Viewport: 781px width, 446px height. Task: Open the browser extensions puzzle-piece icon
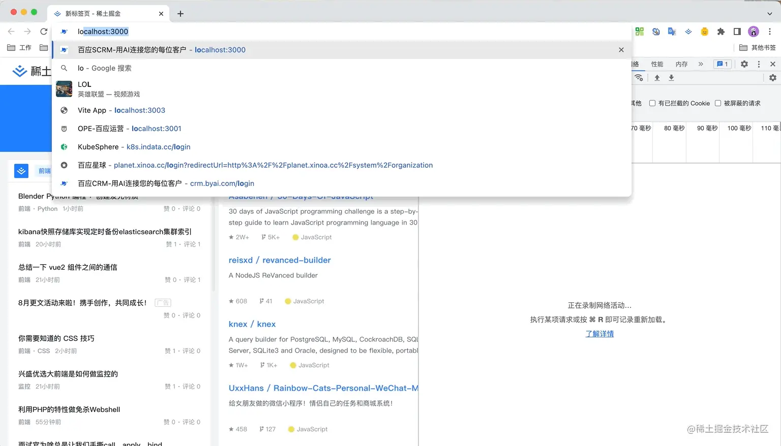(x=721, y=31)
